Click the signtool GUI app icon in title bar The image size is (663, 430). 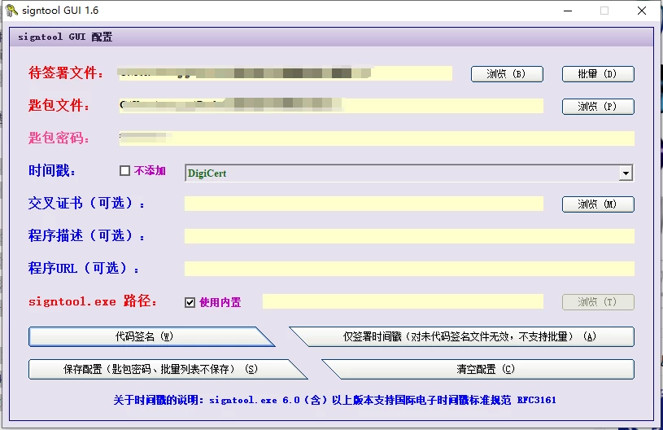[x=11, y=11]
